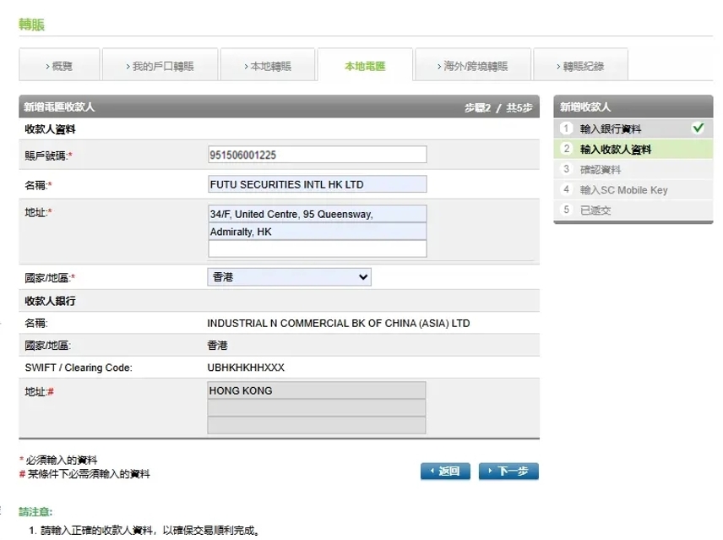This screenshot has height=540, width=723.
Task: Select step 5 已遞交 in sidebar
Action: pyautogui.click(x=633, y=210)
